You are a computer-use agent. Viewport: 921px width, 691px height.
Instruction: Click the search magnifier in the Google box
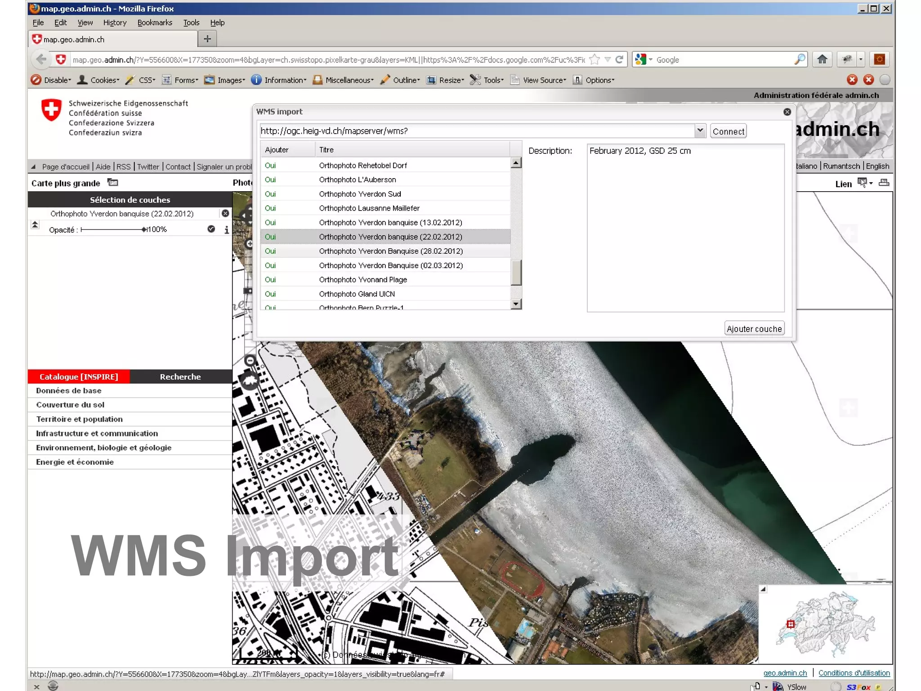(800, 59)
